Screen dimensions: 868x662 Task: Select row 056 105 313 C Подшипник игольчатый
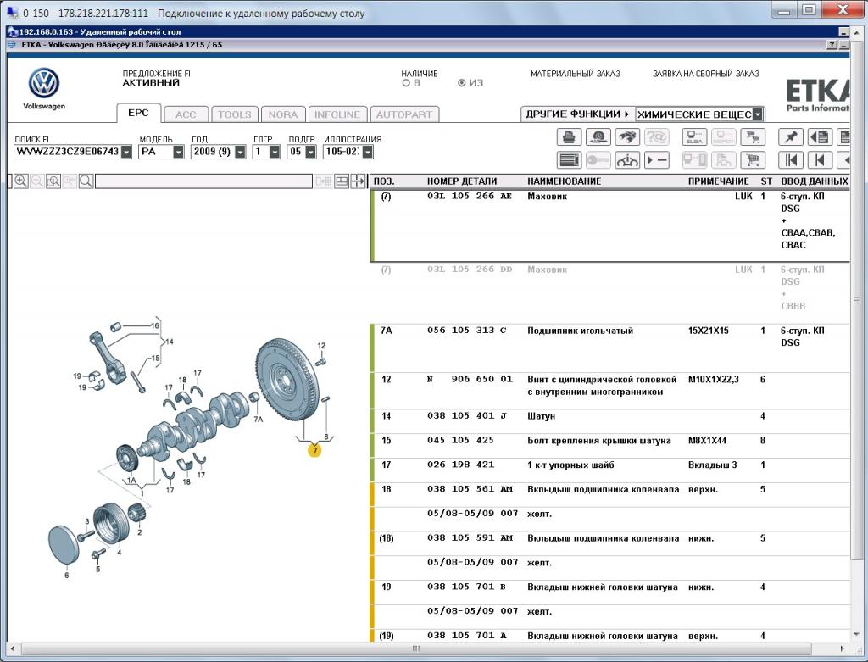pyautogui.click(x=609, y=348)
